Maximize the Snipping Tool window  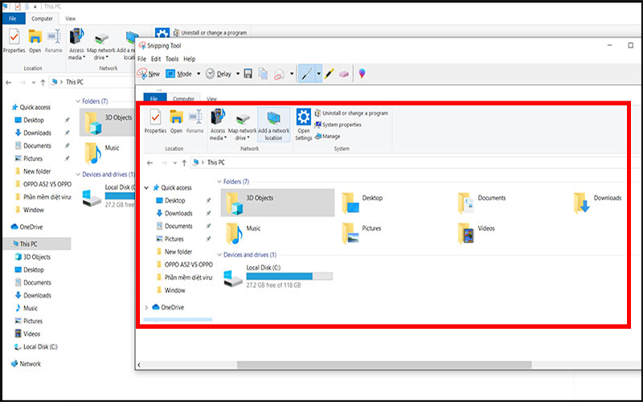tap(631, 46)
